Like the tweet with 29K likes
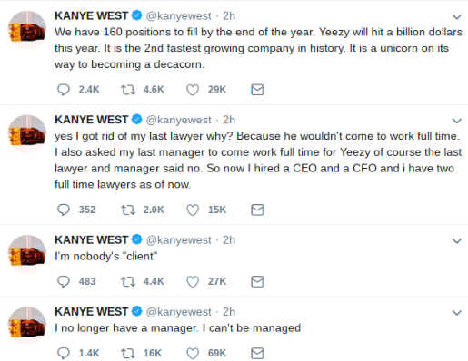Image resolution: width=468 pixels, height=361 pixels. (x=193, y=90)
